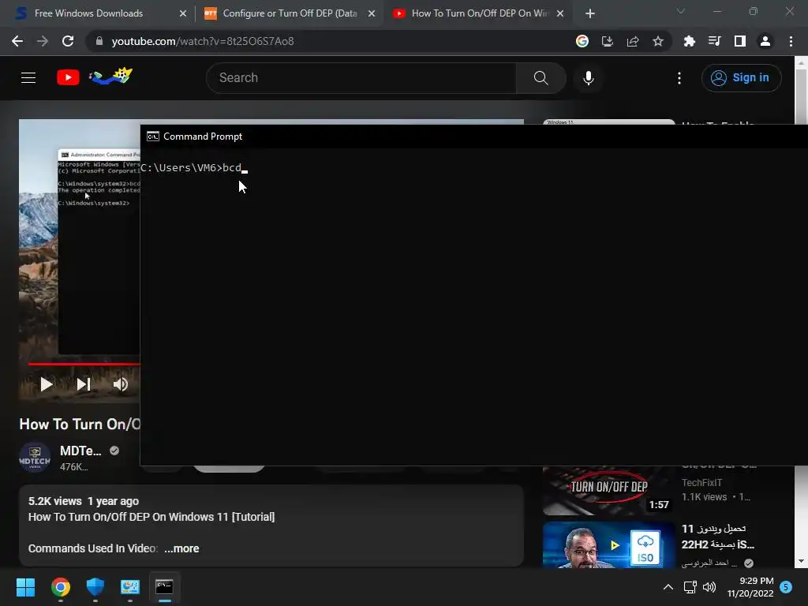Open the MDTe... channel name
This screenshot has height=606, width=808.
[x=80, y=451]
